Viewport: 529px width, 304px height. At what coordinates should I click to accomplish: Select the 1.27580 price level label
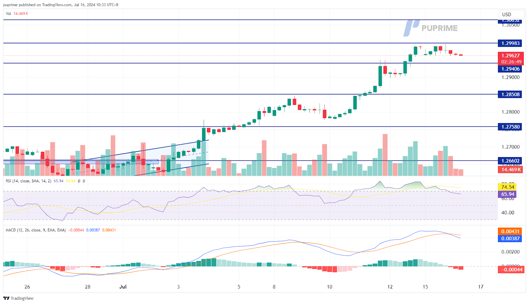[510, 127]
